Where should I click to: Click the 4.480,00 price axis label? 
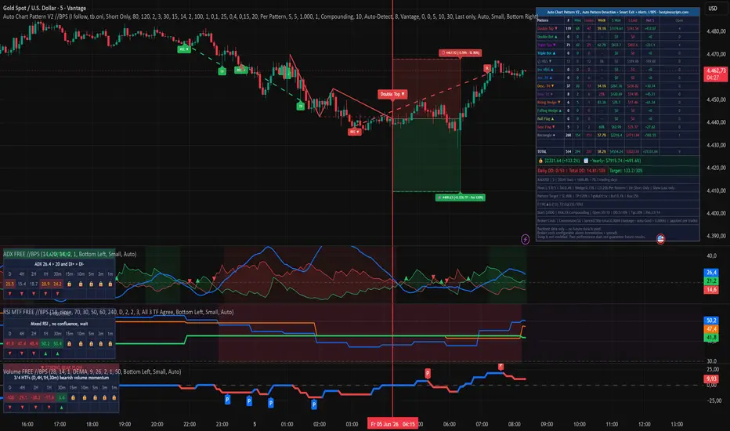click(716, 31)
